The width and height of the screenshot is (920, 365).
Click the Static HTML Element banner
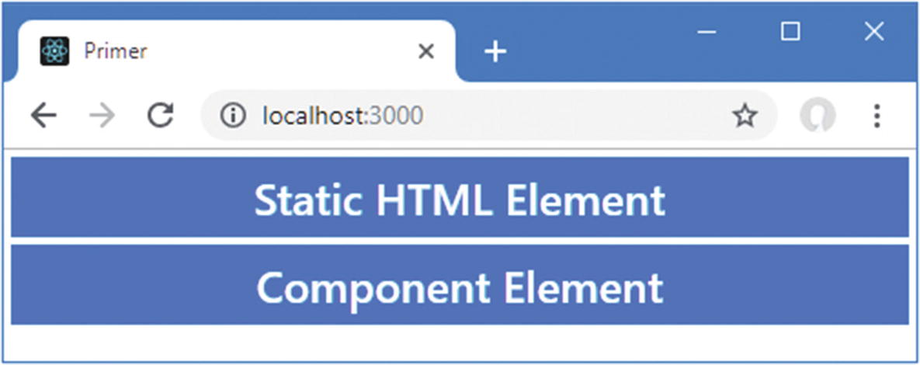click(x=460, y=198)
